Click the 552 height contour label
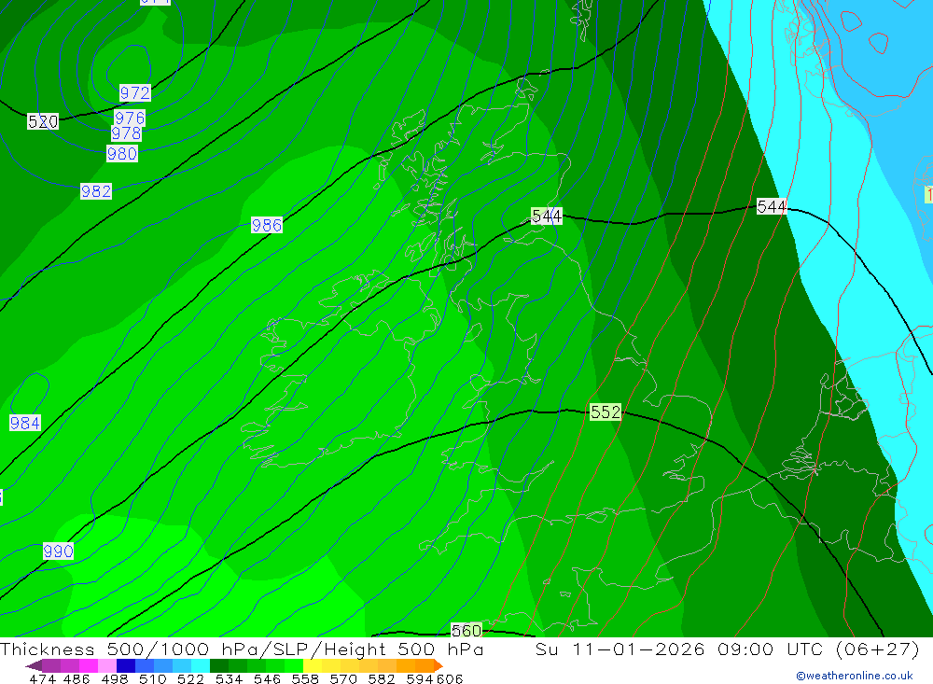Viewport: 933px width, 684px height. point(606,412)
